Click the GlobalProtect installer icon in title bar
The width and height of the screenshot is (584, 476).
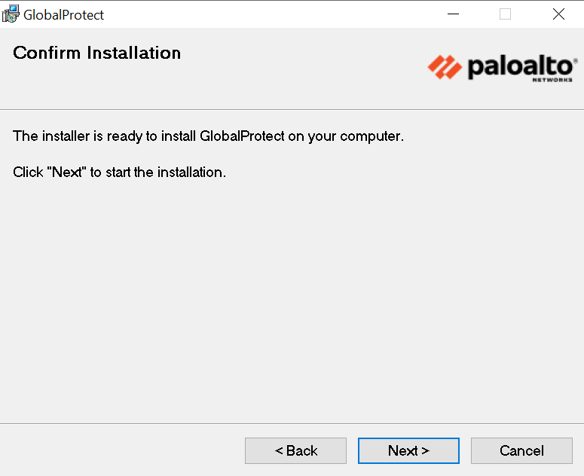pyautogui.click(x=11, y=14)
